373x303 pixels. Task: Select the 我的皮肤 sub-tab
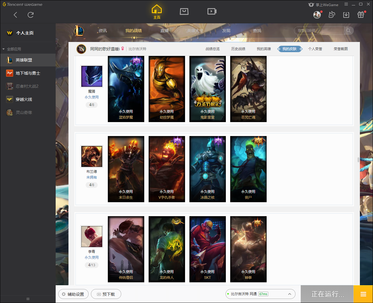coord(289,49)
